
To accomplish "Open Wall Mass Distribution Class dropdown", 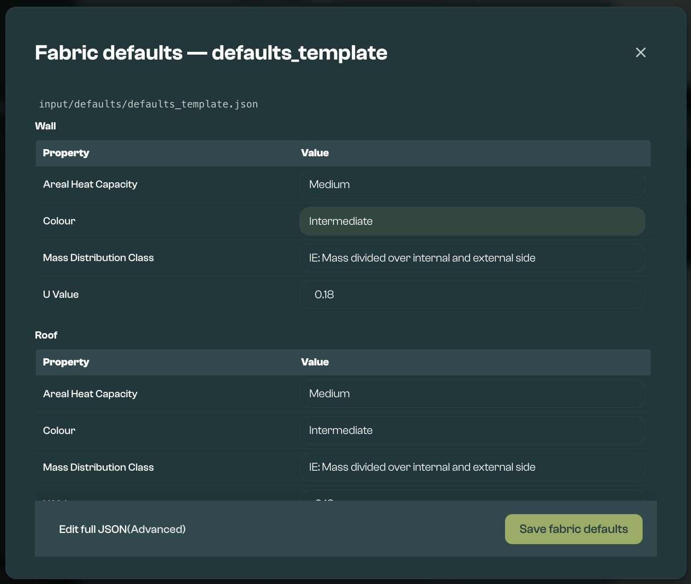I will [x=472, y=258].
